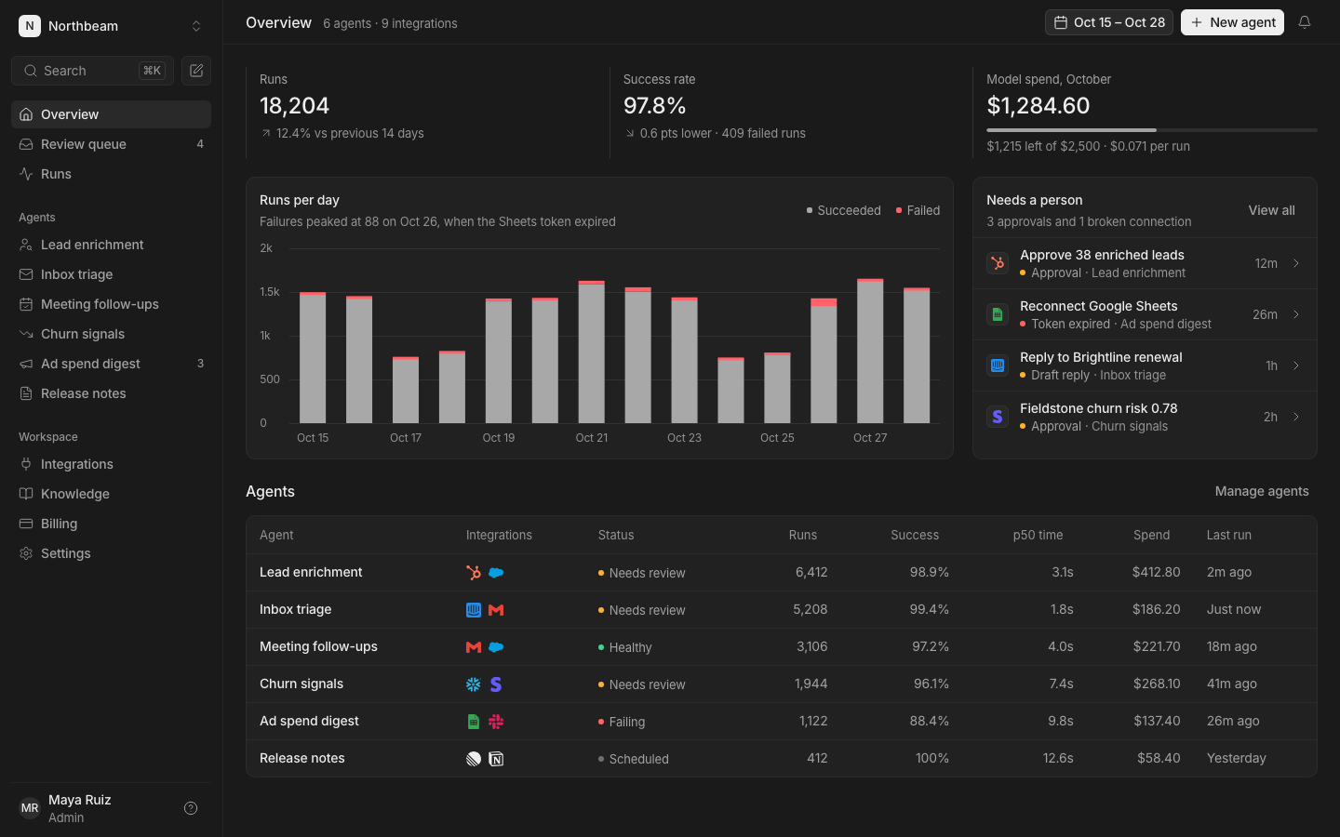Expand the Reconnect Google Sheets item chevron
This screenshot has height=837, width=1340.
1296,314
